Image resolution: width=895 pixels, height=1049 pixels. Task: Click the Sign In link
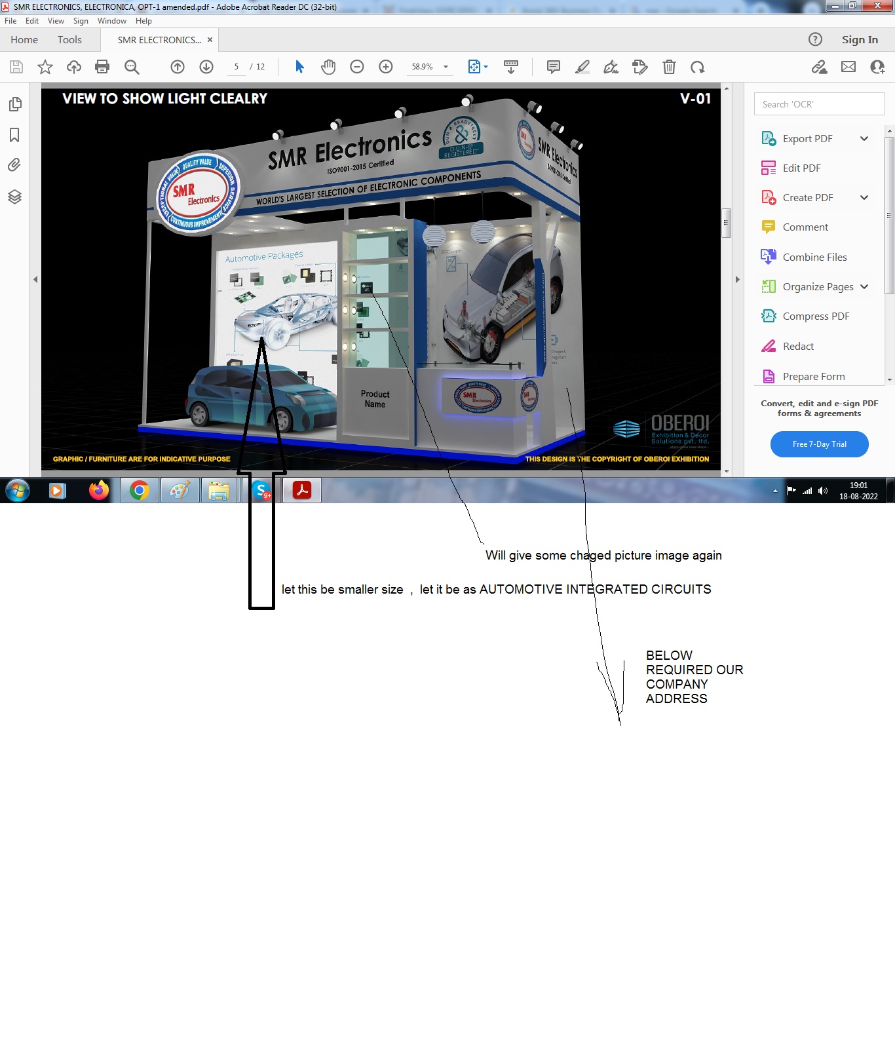coord(860,39)
